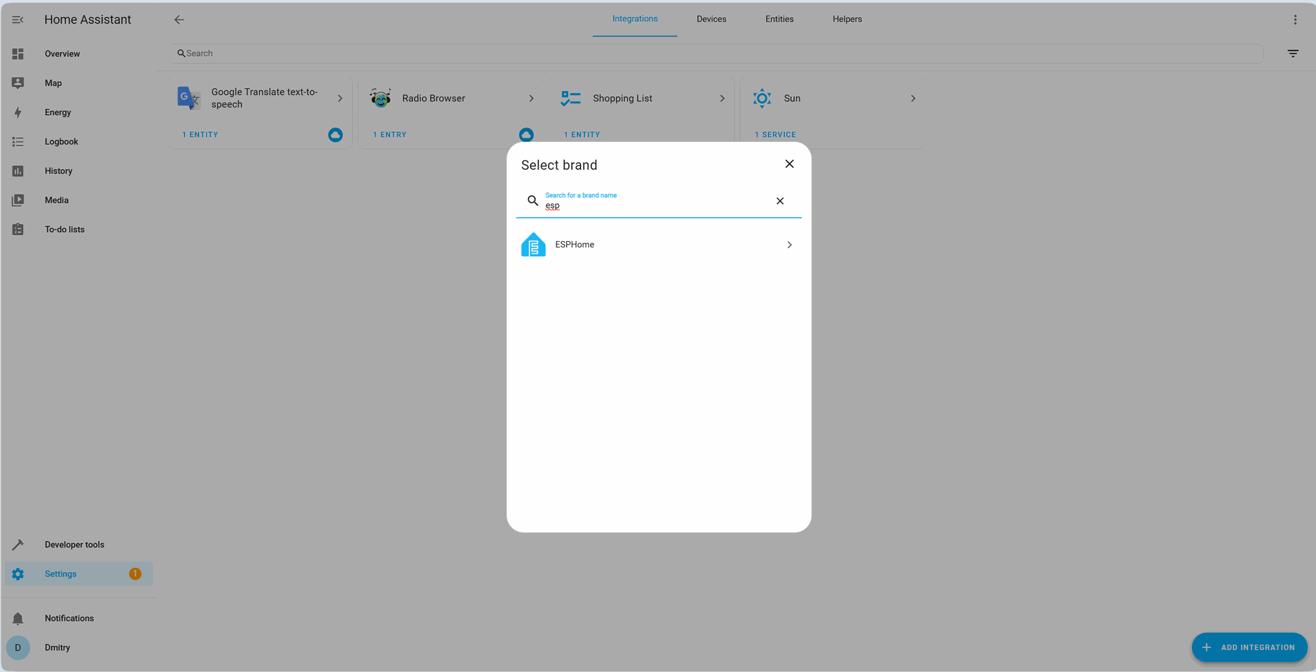The image size is (1316, 672).
Task: Focus the integrations Search field
Action: (x=716, y=53)
